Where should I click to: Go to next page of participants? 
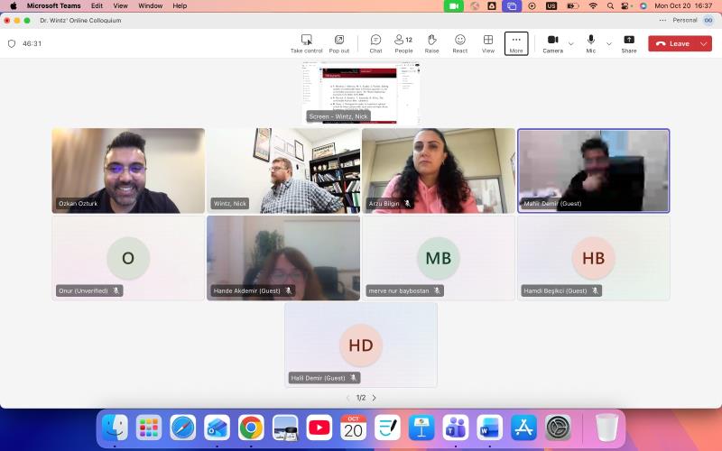coord(375,398)
